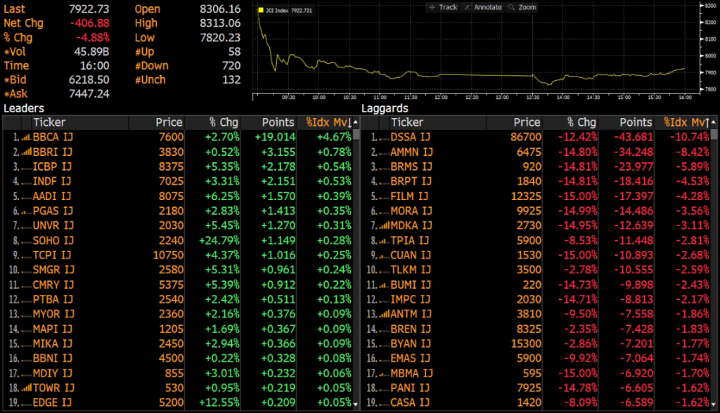Click volume bars icon beside BBRI IJ
The height and width of the screenshot is (413, 720).
[25, 151]
